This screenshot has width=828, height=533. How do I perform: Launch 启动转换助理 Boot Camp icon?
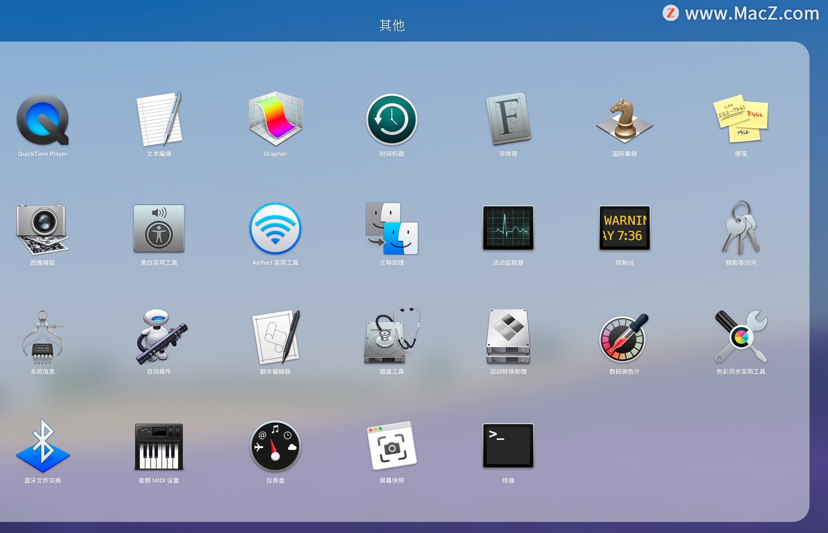click(x=508, y=337)
